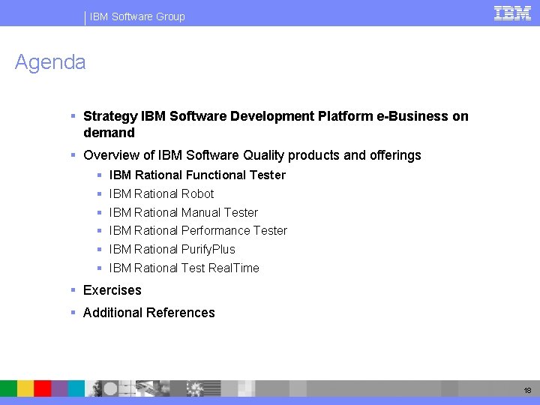
Task: Click the green square in footer strip
Action: pyautogui.click(x=8, y=388)
